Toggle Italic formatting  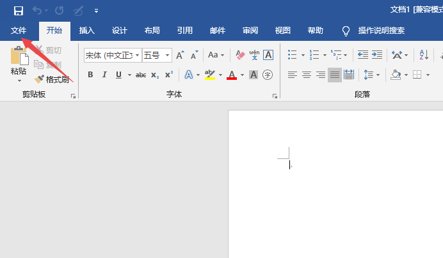click(x=104, y=75)
